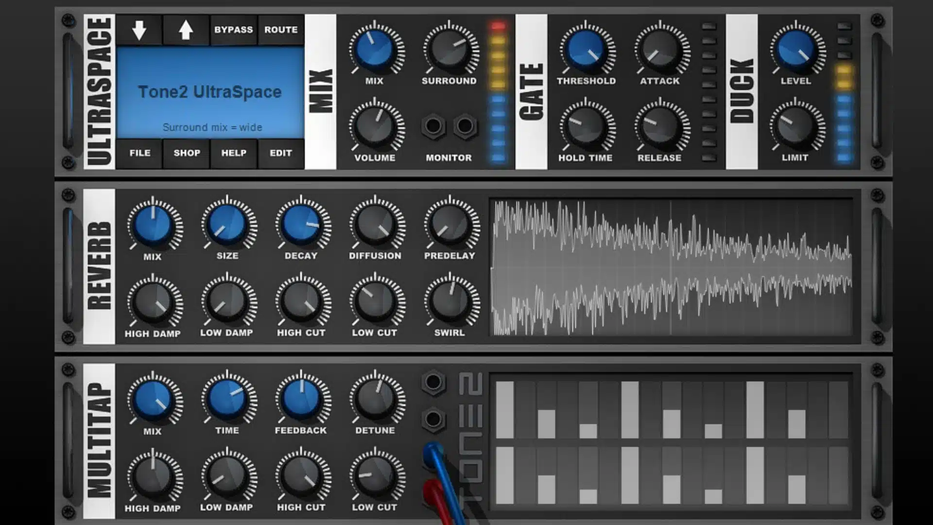This screenshot has width=933, height=525.
Task: Click the Multitap DETUNE knob
Action: coord(376,399)
